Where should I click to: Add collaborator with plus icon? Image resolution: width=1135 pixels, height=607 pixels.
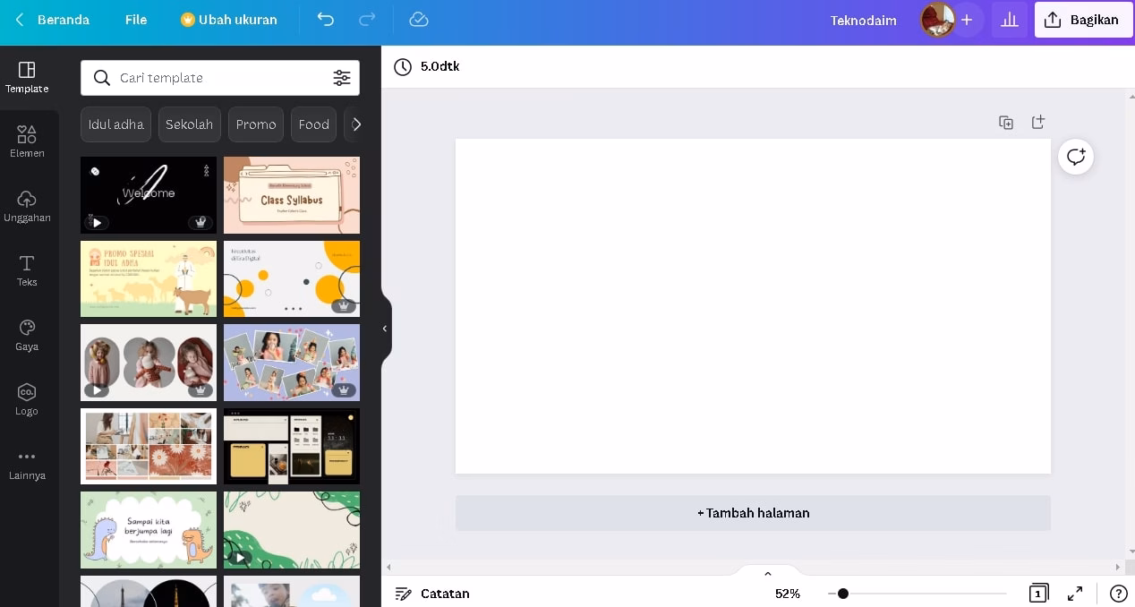967,20
